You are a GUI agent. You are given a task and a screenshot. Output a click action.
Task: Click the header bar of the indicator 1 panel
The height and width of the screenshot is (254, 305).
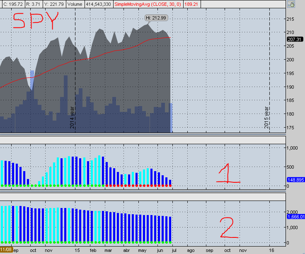(x=143, y=140)
